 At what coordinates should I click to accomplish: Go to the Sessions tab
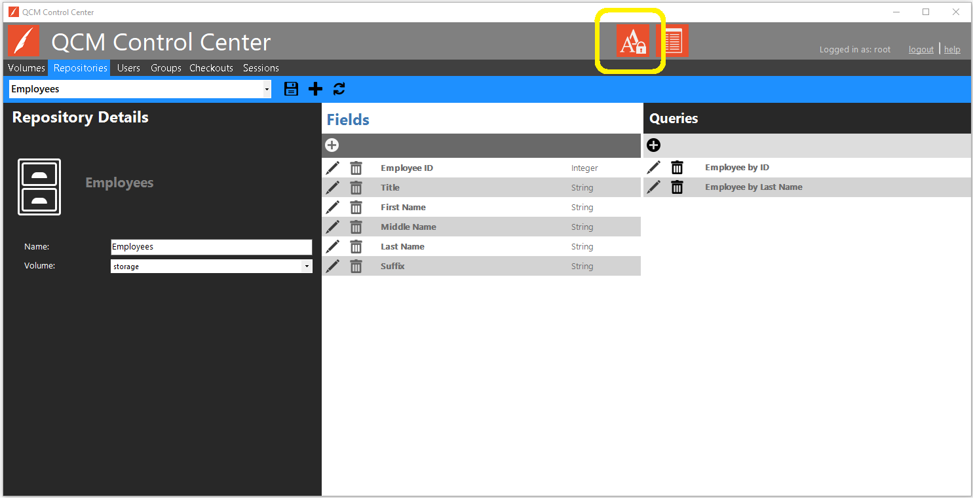click(261, 68)
